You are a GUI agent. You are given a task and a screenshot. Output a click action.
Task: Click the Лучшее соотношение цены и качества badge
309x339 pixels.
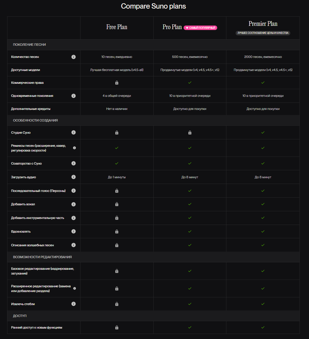tap(263, 33)
